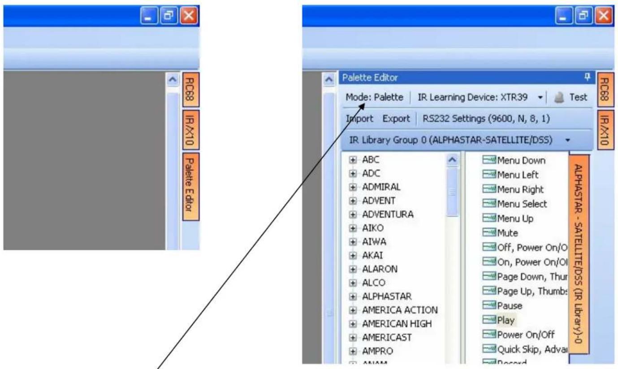The width and height of the screenshot is (618, 369).
Task: Click the Menu Select IR code icon
Action: [x=489, y=204]
